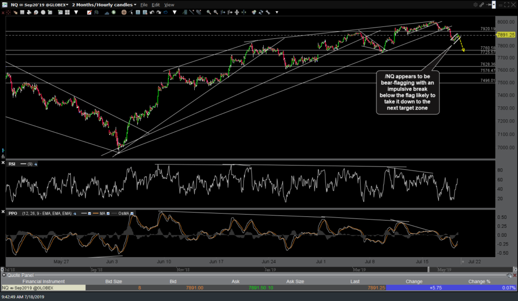Image resolution: width=518 pixels, height=301 pixels.
Task: Open the dropdown arrow after layout icons
Action: coord(76,12)
